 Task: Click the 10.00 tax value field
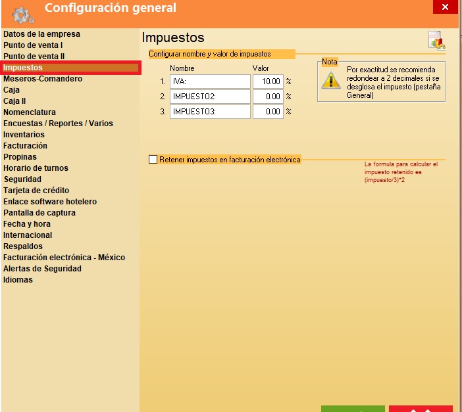pos(268,81)
